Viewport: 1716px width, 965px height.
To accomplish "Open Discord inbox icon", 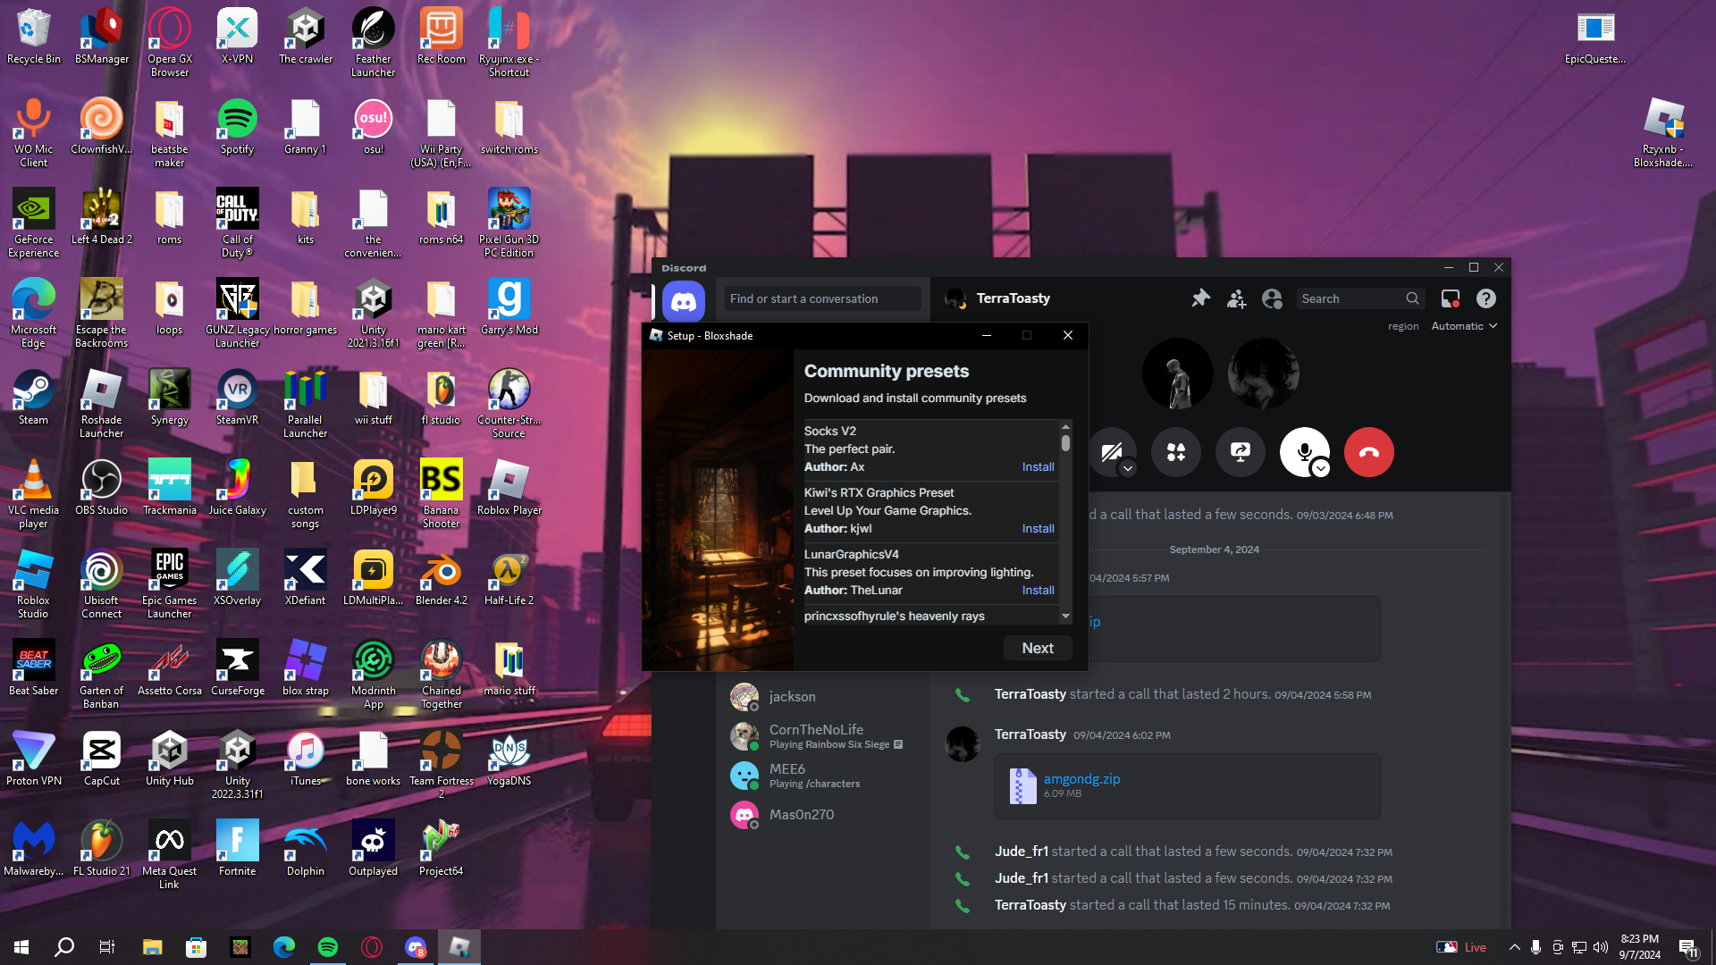I will coord(1450,298).
